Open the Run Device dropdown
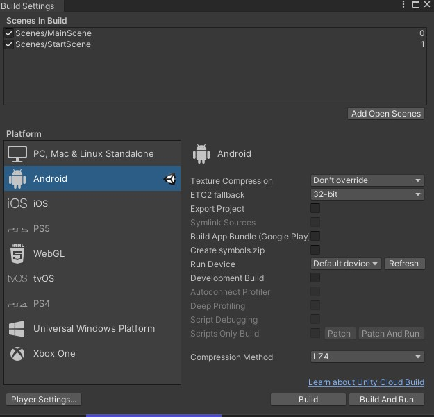 [346, 264]
